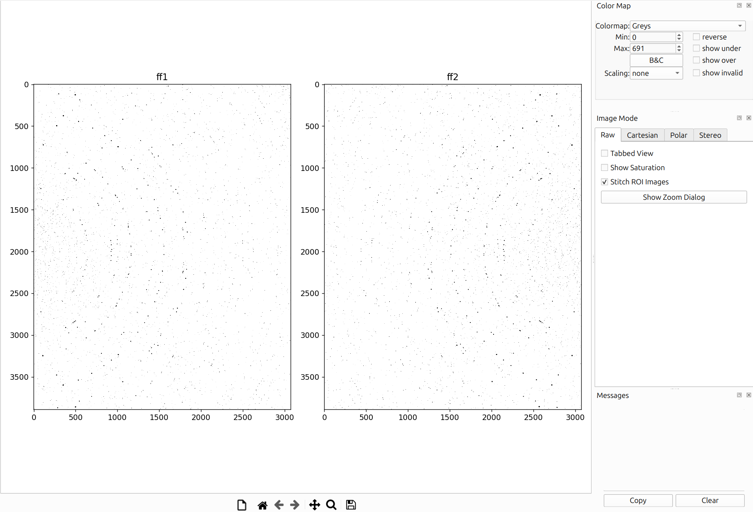Image resolution: width=753 pixels, height=512 pixels.
Task: Float the Color Map panel
Action: point(739,6)
